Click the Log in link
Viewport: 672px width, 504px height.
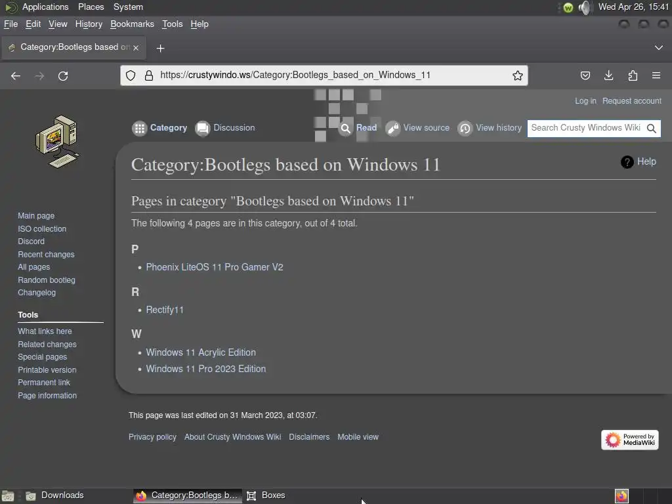585,101
